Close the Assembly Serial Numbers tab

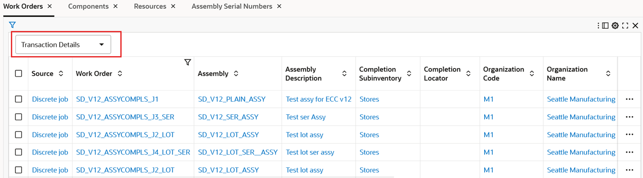pyautogui.click(x=279, y=6)
